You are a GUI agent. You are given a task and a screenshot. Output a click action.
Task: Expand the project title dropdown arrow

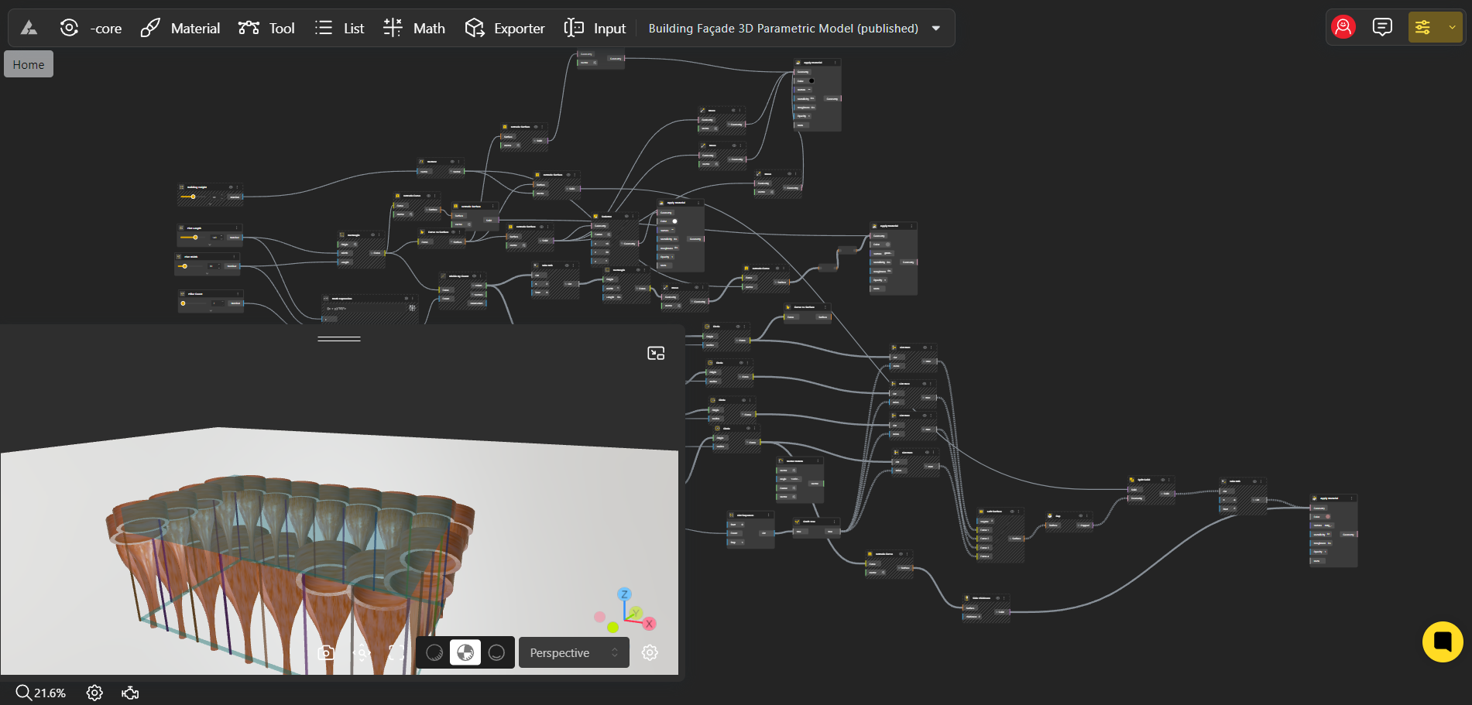(x=936, y=29)
